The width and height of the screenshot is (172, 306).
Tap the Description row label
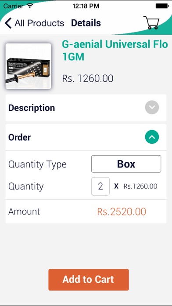[x=32, y=108]
